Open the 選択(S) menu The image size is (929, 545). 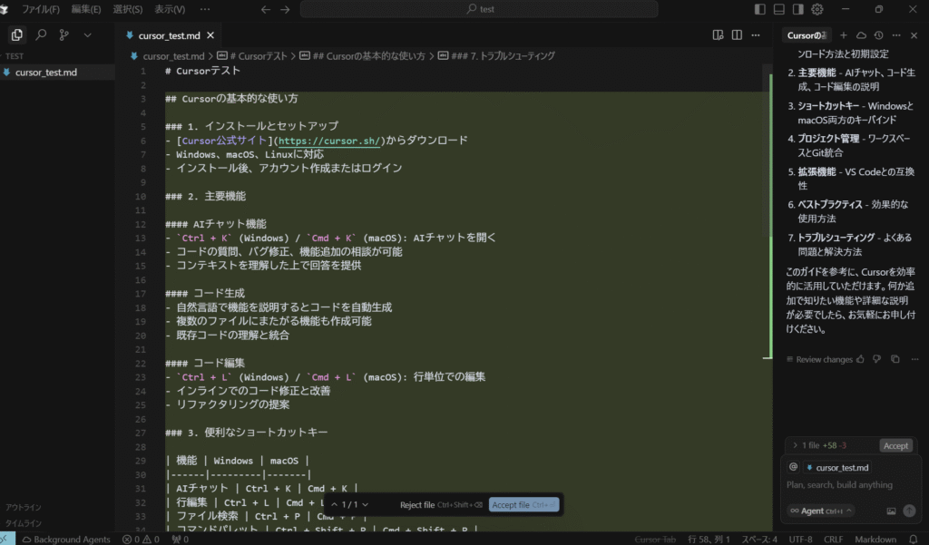click(x=127, y=9)
